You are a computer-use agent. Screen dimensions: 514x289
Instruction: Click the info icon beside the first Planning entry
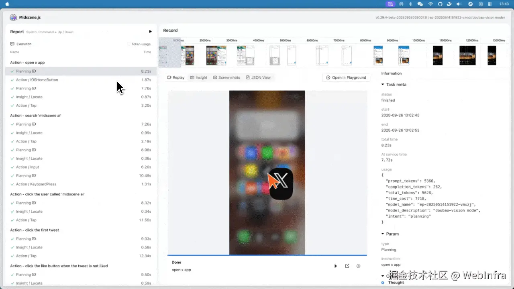click(34, 71)
